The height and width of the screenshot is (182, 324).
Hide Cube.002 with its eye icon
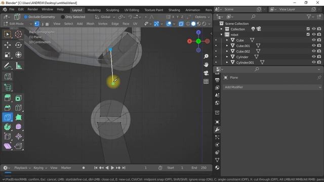[314, 51]
